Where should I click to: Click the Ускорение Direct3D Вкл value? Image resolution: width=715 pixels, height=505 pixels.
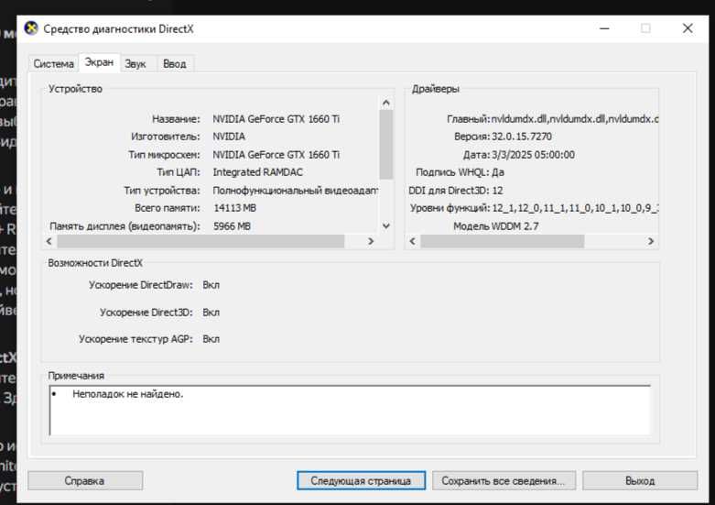coord(211,313)
